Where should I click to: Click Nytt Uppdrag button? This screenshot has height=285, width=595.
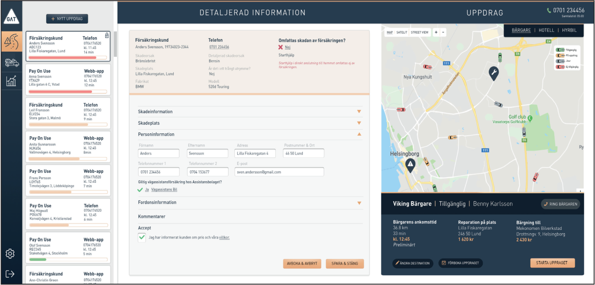click(x=67, y=19)
